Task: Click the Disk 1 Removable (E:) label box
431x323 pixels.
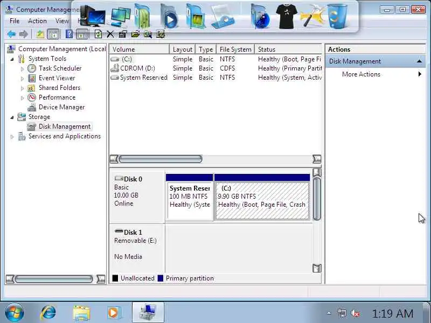Action: (137, 248)
